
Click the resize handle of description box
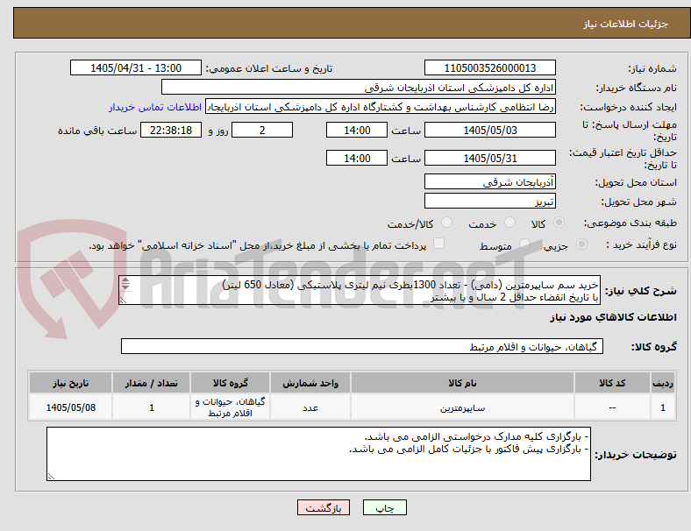point(124,300)
